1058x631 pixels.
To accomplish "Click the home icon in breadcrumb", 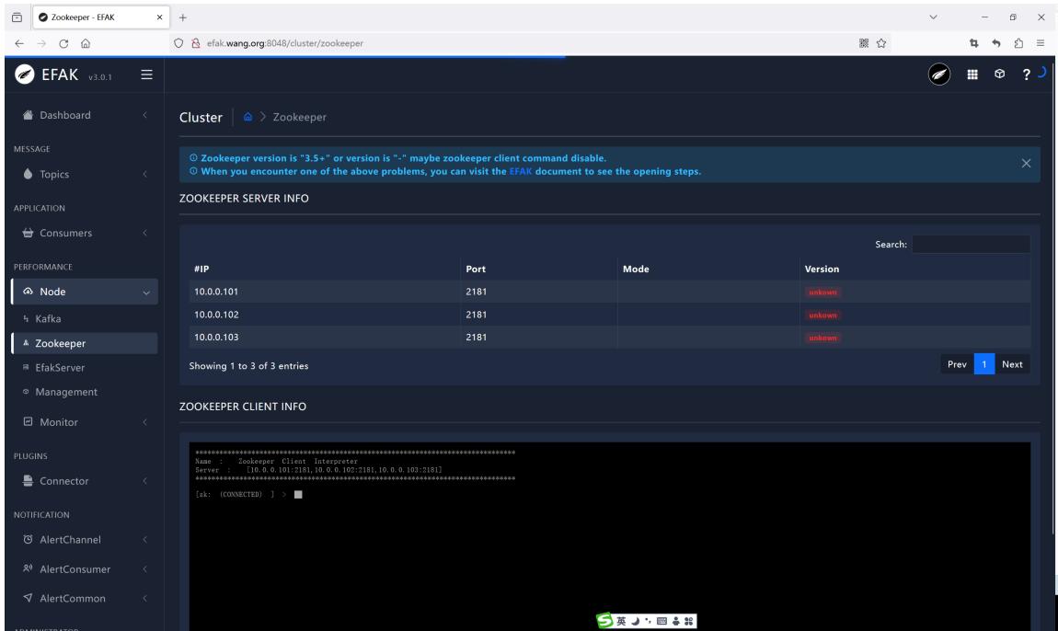I will (247, 117).
